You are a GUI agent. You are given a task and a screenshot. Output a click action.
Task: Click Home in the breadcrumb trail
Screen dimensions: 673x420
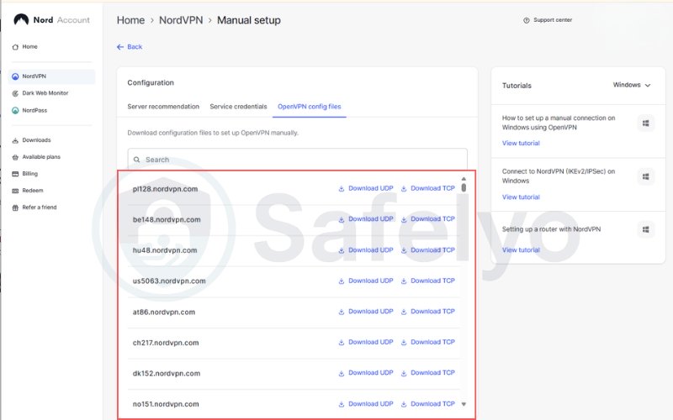point(130,20)
